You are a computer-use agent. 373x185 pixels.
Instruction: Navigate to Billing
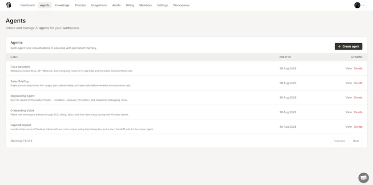click(x=130, y=5)
